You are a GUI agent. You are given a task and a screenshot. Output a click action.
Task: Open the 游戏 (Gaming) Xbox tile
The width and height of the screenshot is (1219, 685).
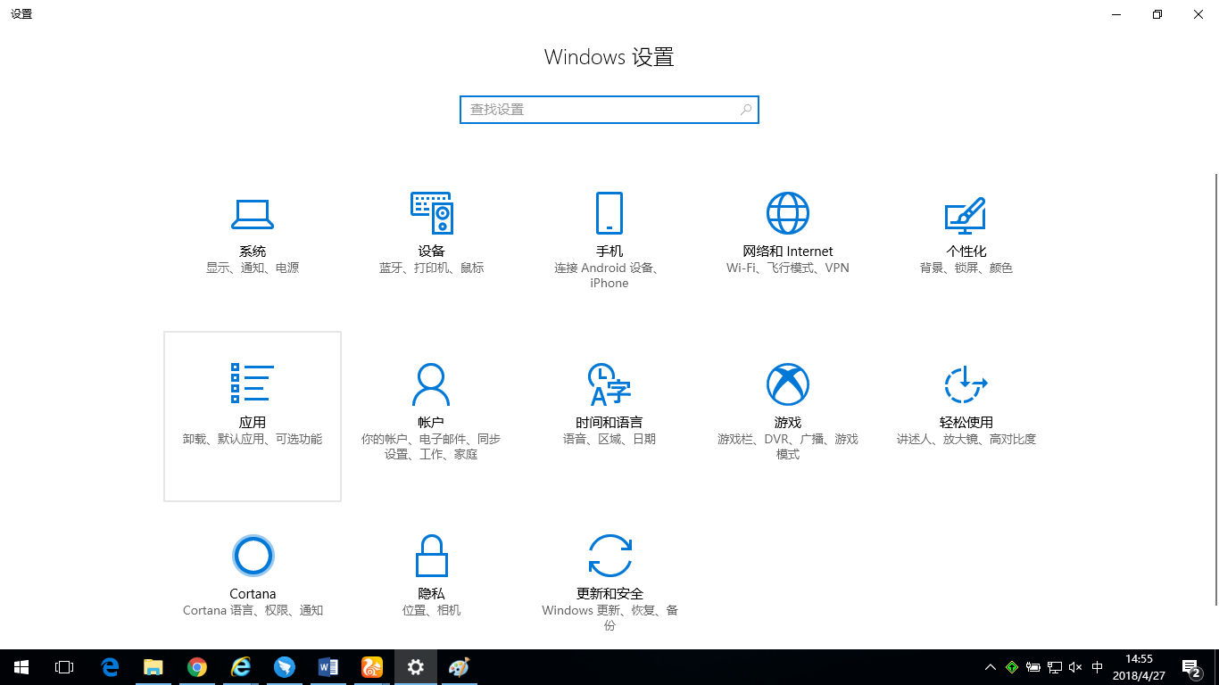coord(788,417)
